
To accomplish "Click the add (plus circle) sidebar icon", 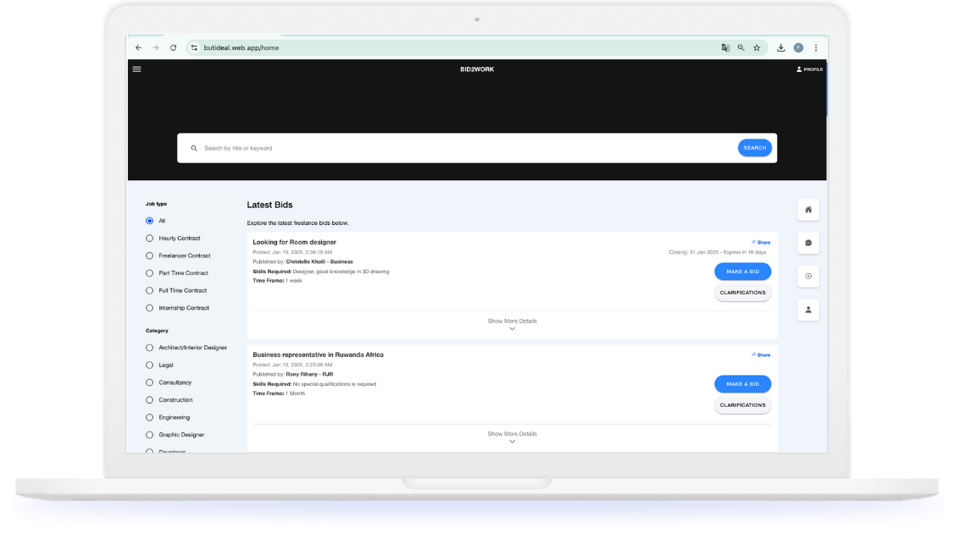I will (808, 277).
